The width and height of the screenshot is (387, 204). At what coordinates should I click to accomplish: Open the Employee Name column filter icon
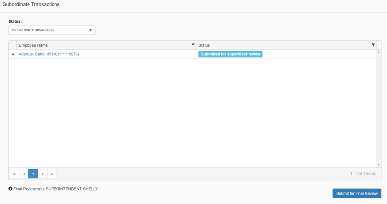(193, 45)
